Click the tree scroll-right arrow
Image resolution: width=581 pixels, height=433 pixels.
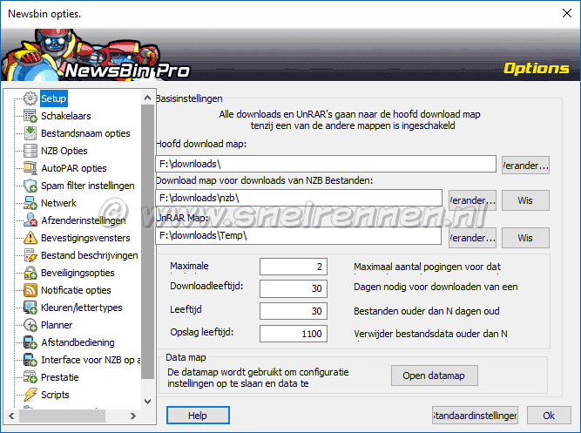click(133, 416)
